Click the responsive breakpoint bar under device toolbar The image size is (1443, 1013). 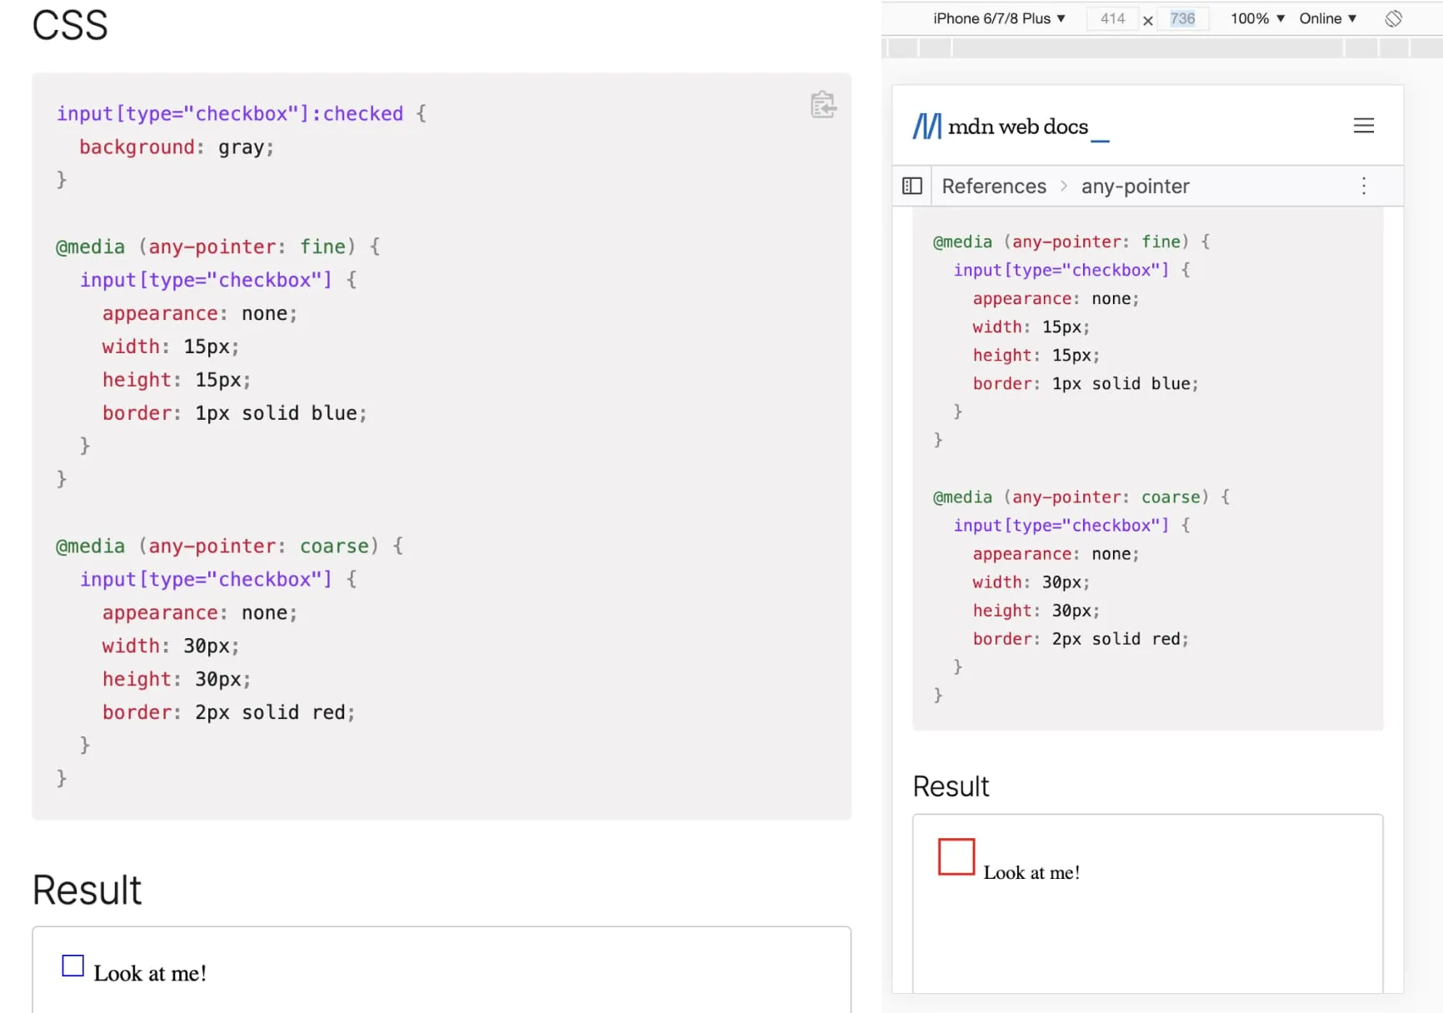click(1148, 47)
